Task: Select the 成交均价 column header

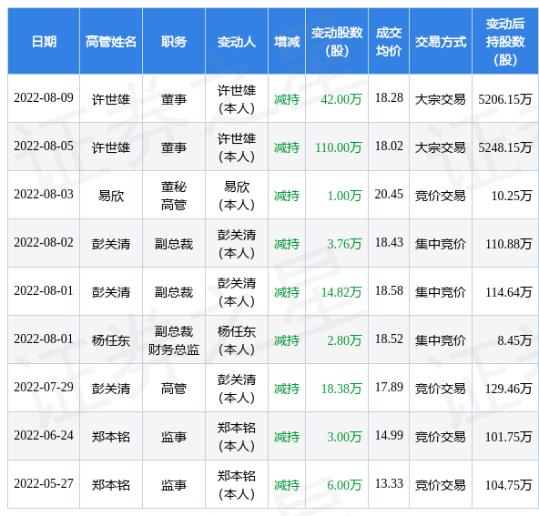Action: [x=389, y=42]
